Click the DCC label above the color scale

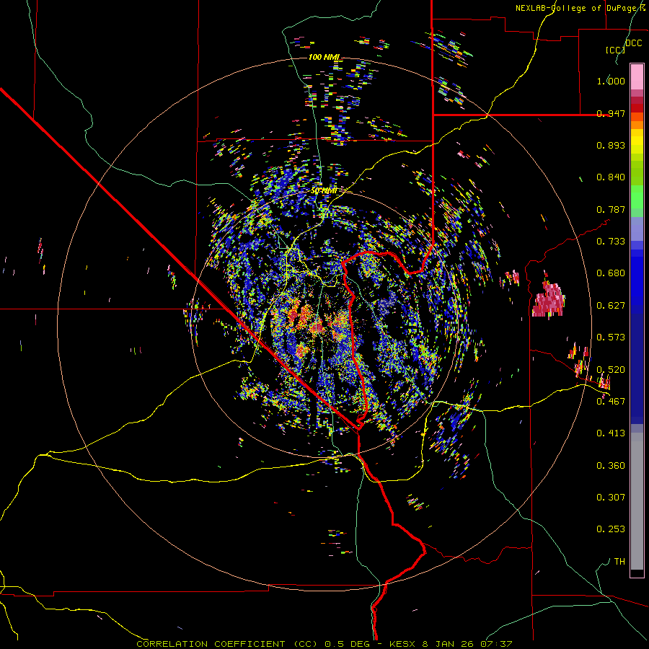point(633,43)
